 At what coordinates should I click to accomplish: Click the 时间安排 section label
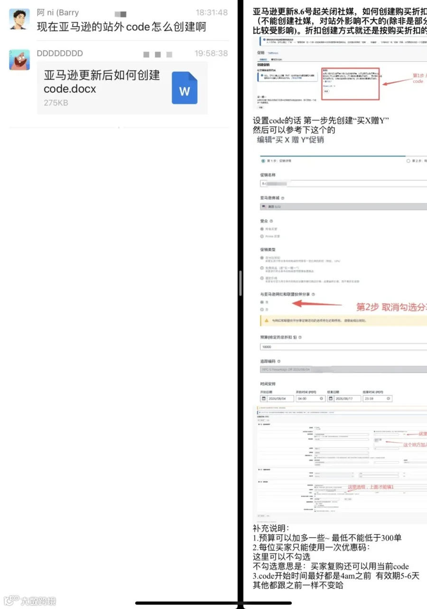(268, 384)
